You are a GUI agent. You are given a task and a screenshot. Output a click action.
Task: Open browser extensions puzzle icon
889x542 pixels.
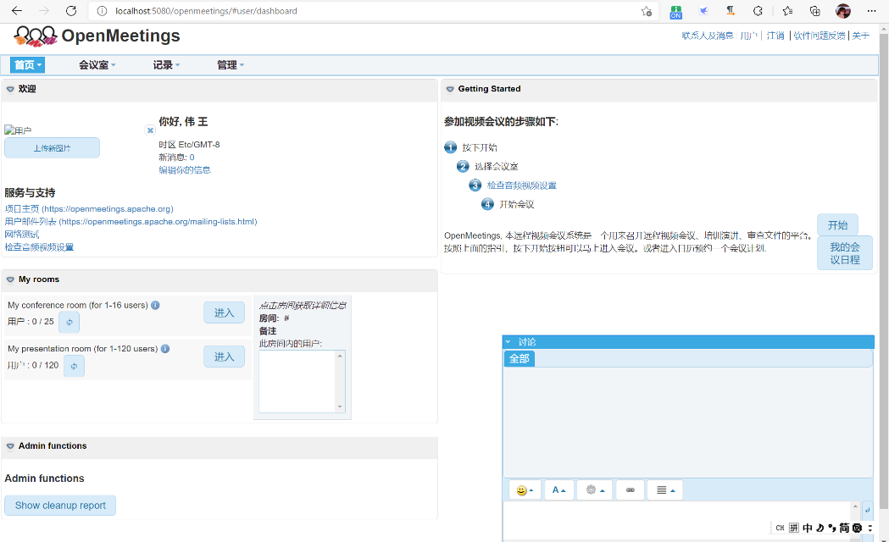[758, 11]
